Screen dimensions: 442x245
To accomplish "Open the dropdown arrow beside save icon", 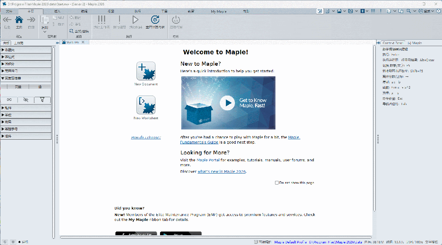I will [356, 11].
